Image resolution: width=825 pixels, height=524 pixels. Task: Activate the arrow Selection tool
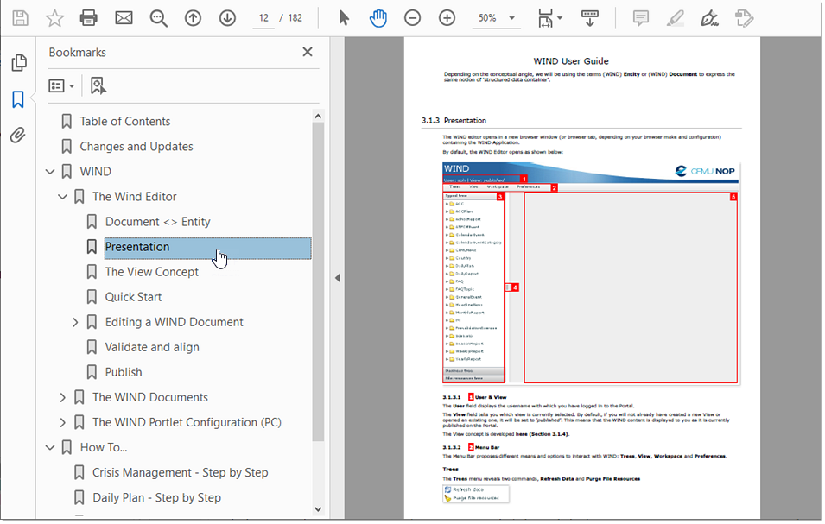pos(344,18)
